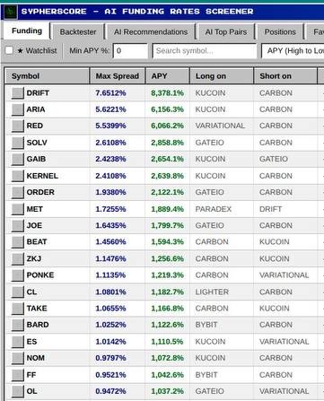The height and width of the screenshot is (401, 324).
Task: Click the 6,156.3% APY value
Action: [x=167, y=109]
